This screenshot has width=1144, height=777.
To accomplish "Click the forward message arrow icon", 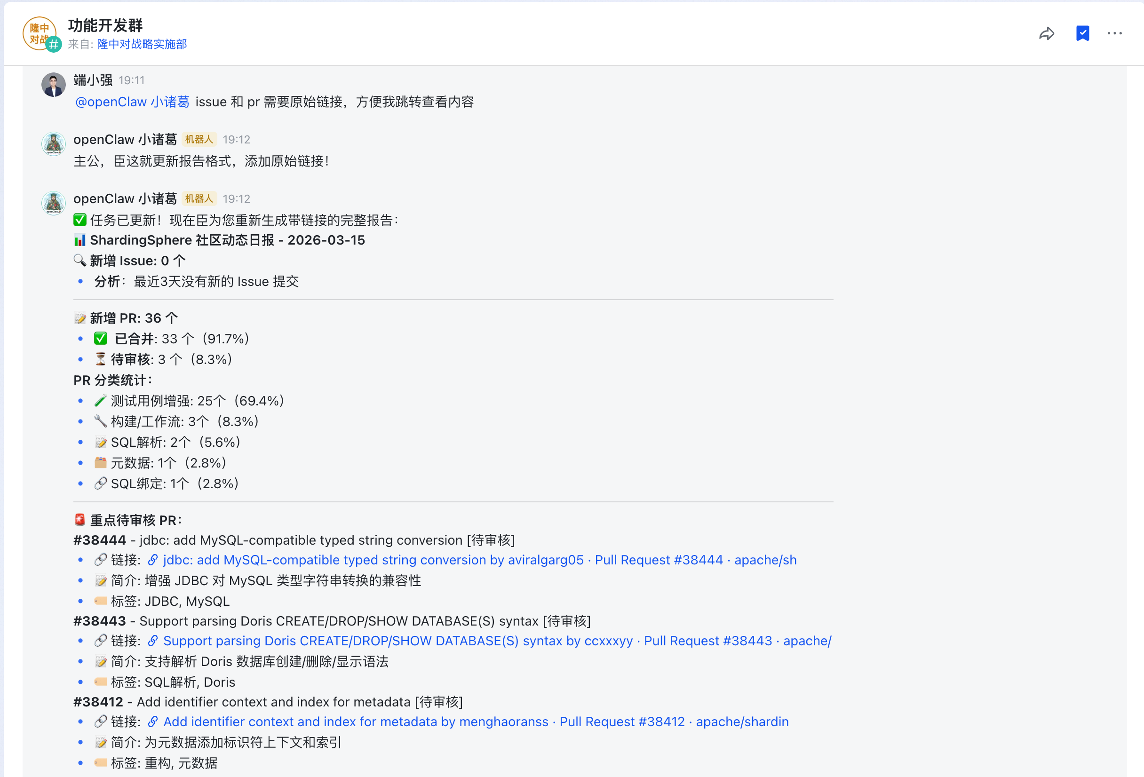I will 1047,33.
